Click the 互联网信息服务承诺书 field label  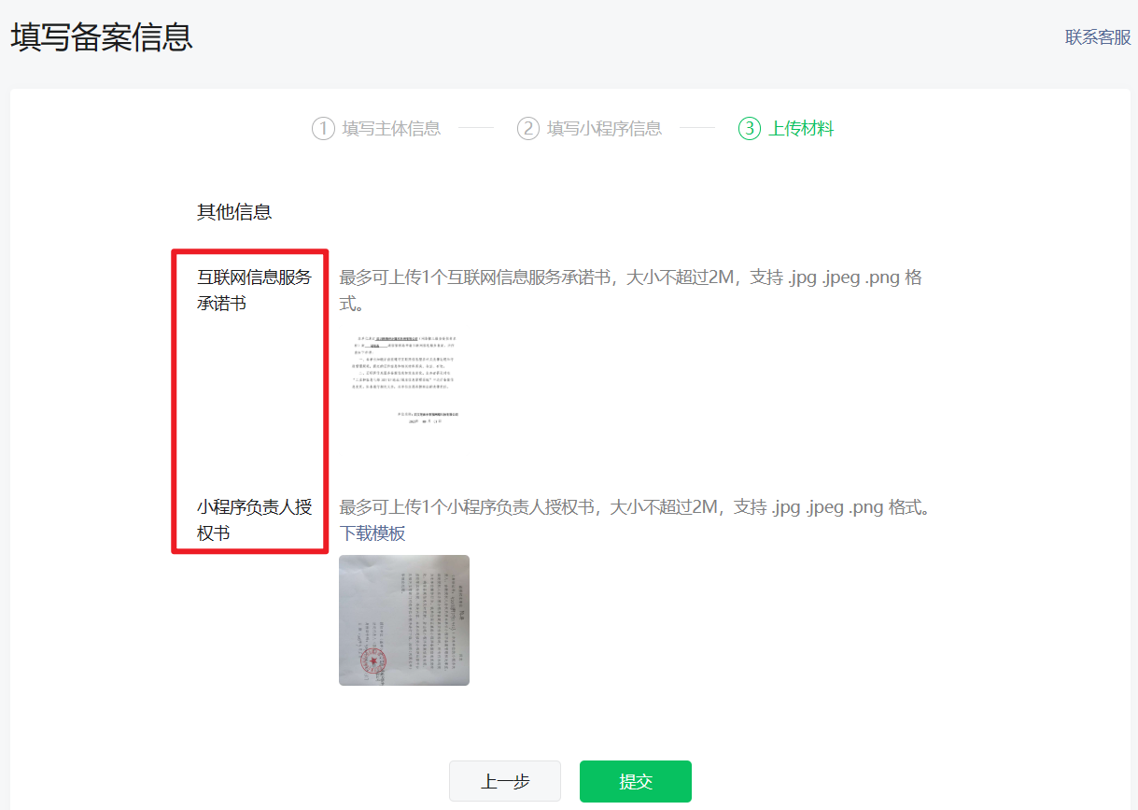(x=254, y=291)
